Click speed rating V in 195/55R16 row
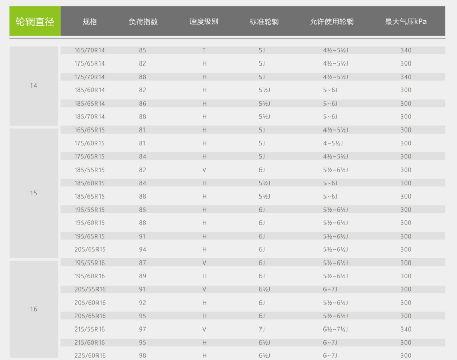Image resolution: width=457 pixels, height=360 pixels. [x=204, y=263]
